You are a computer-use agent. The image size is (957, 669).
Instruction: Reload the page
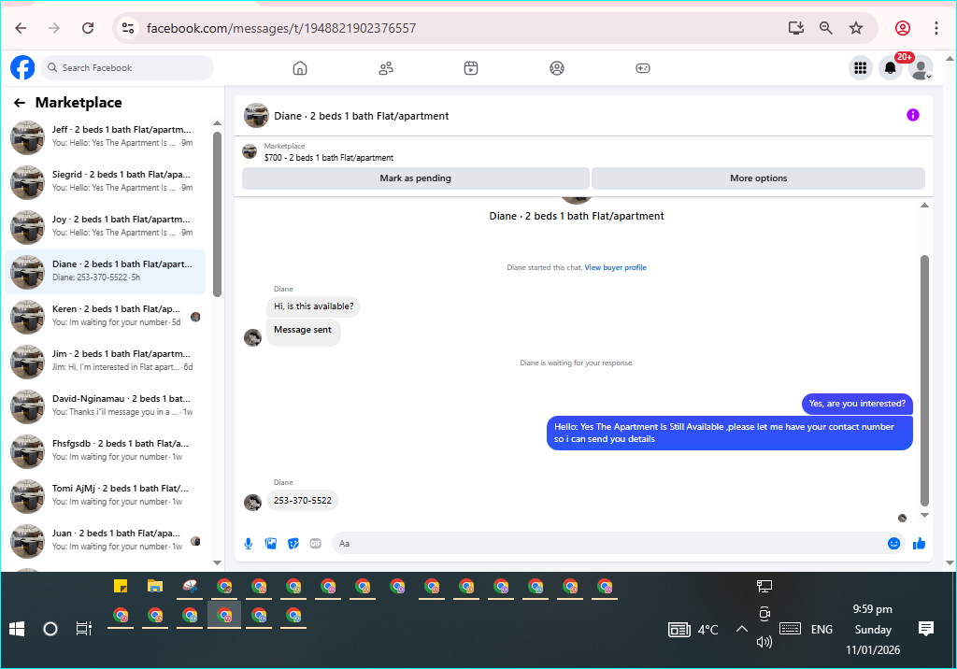point(88,28)
